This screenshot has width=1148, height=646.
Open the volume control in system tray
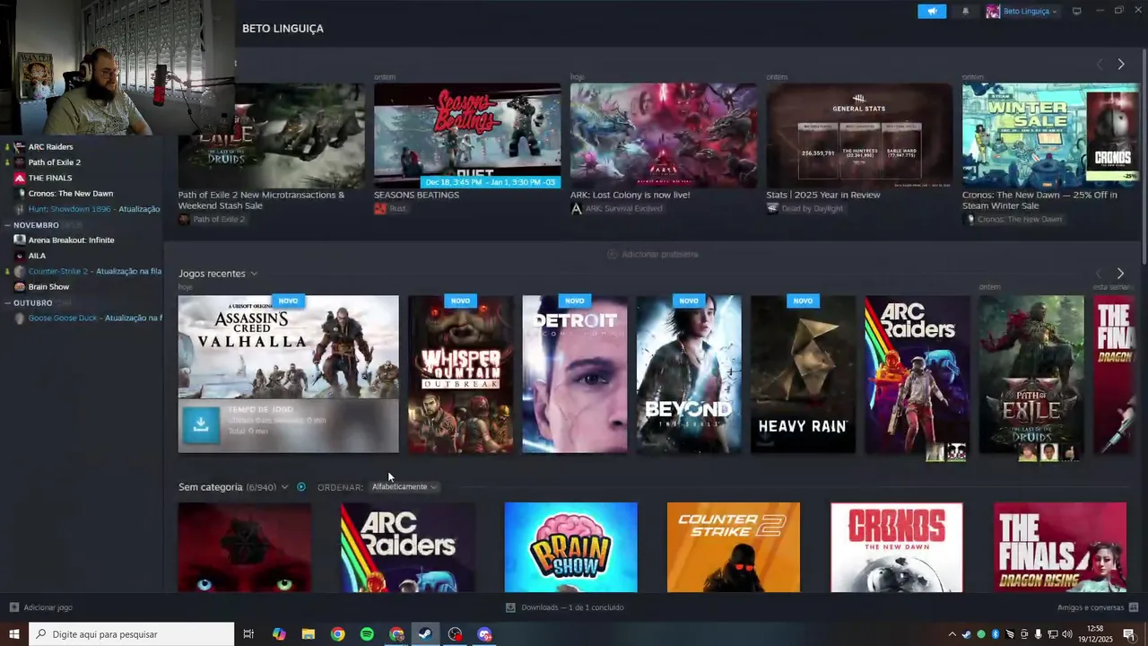[1066, 634]
